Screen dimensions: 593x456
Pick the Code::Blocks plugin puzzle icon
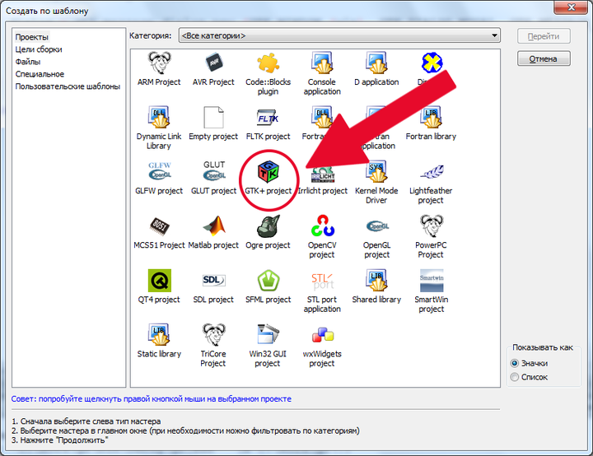(268, 63)
